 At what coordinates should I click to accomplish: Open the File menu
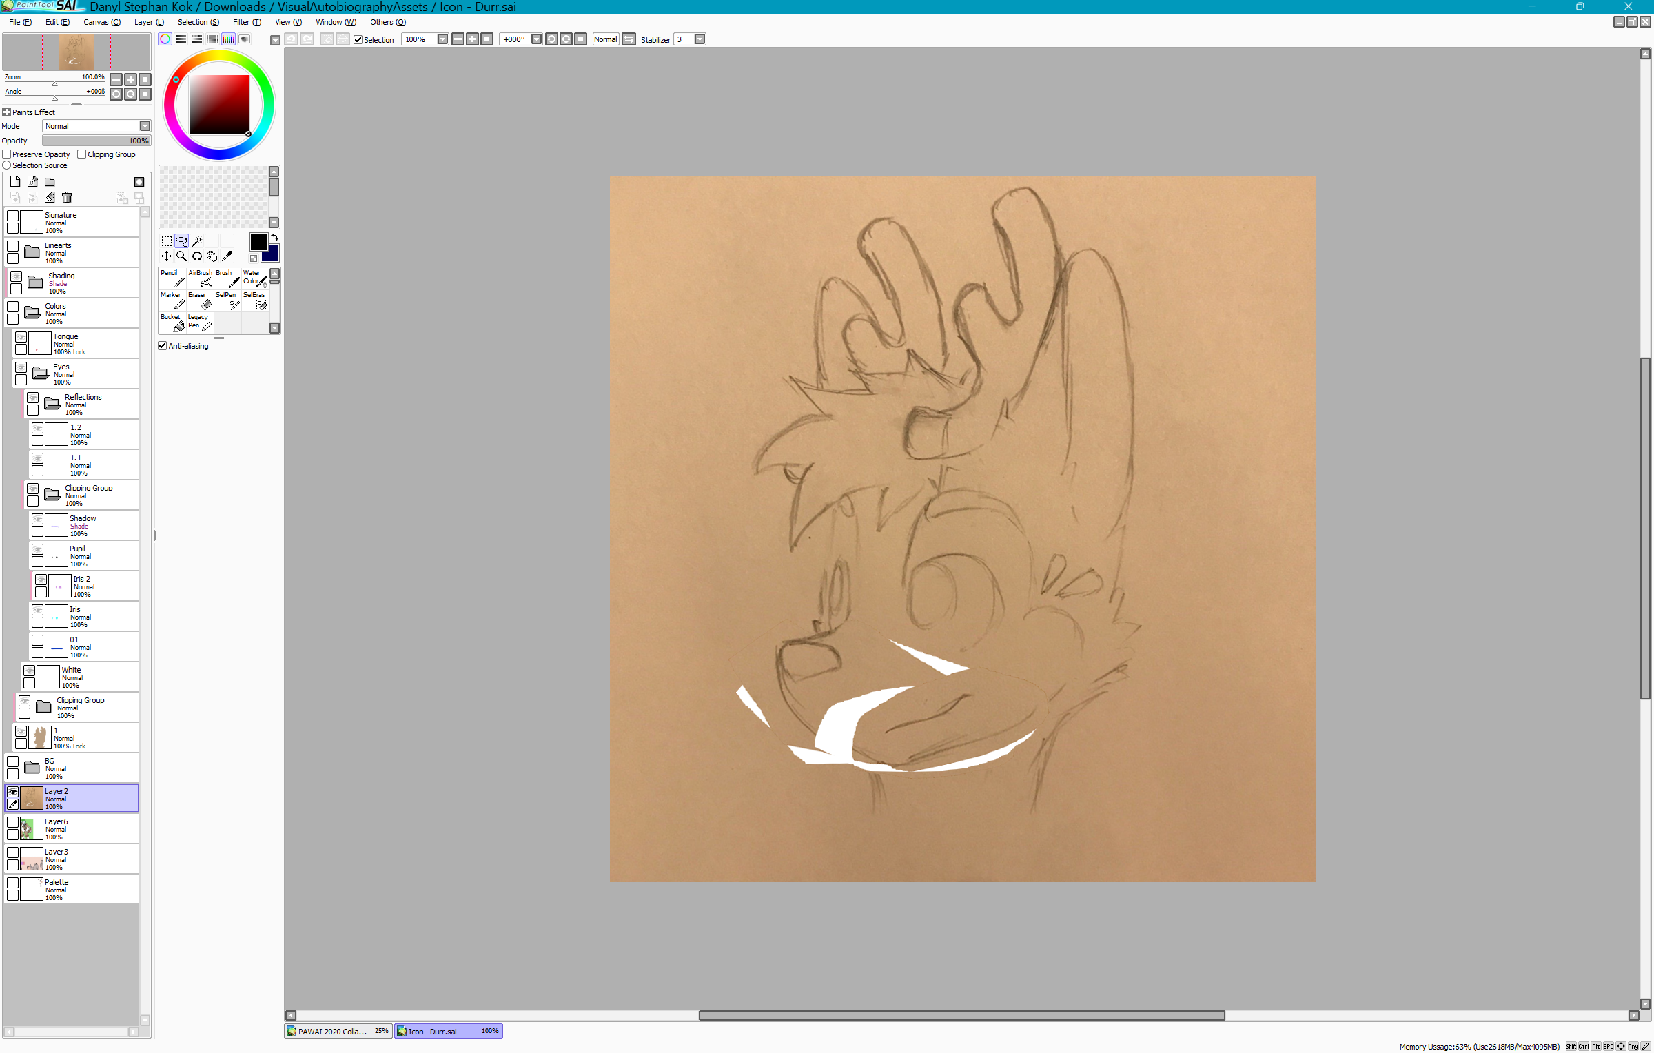click(20, 22)
